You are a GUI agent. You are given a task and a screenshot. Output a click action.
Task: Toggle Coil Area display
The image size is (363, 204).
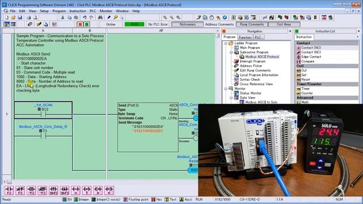(284, 24)
